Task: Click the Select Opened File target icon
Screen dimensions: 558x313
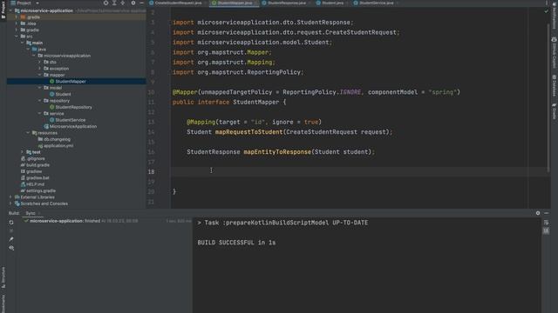Action: pos(105,3)
